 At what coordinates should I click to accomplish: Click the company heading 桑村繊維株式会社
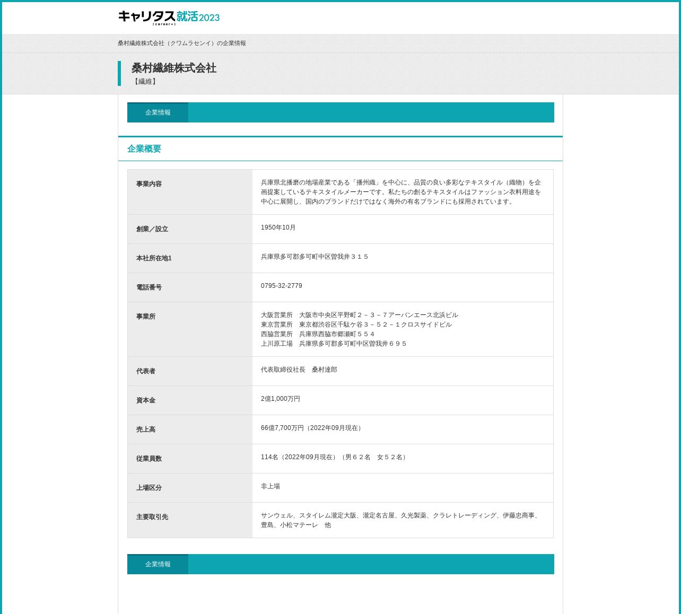(174, 68)
